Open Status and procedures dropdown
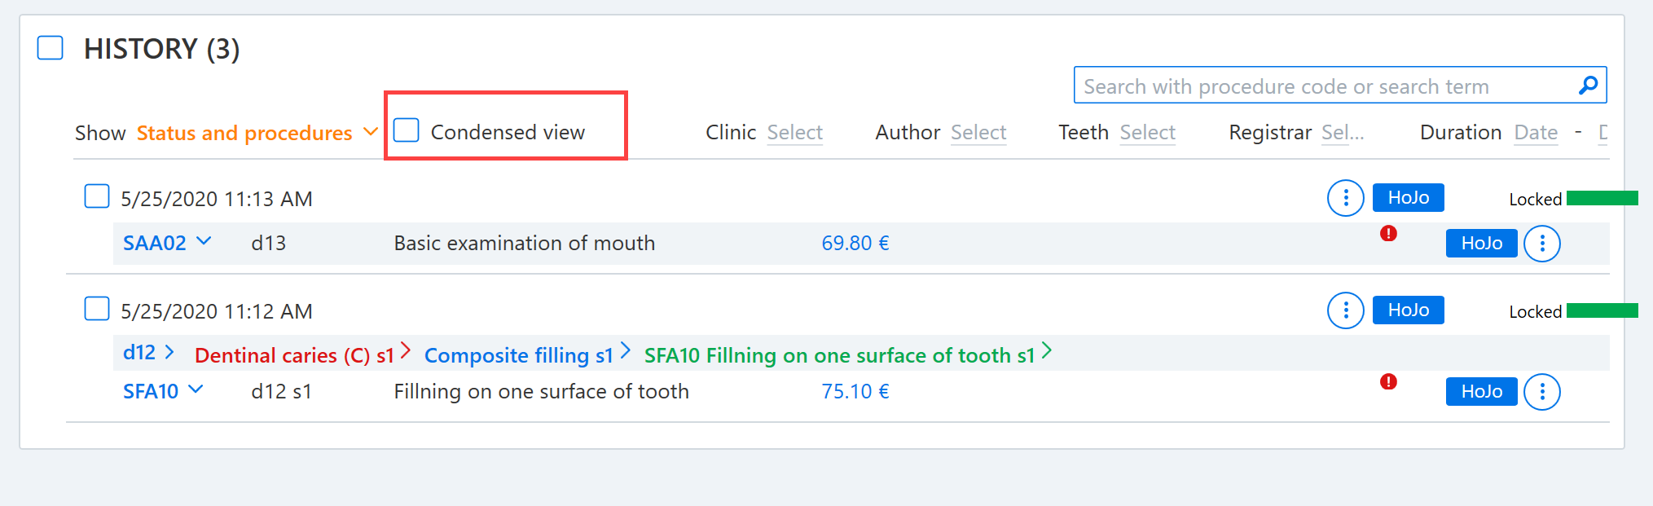 pos(257,133)
